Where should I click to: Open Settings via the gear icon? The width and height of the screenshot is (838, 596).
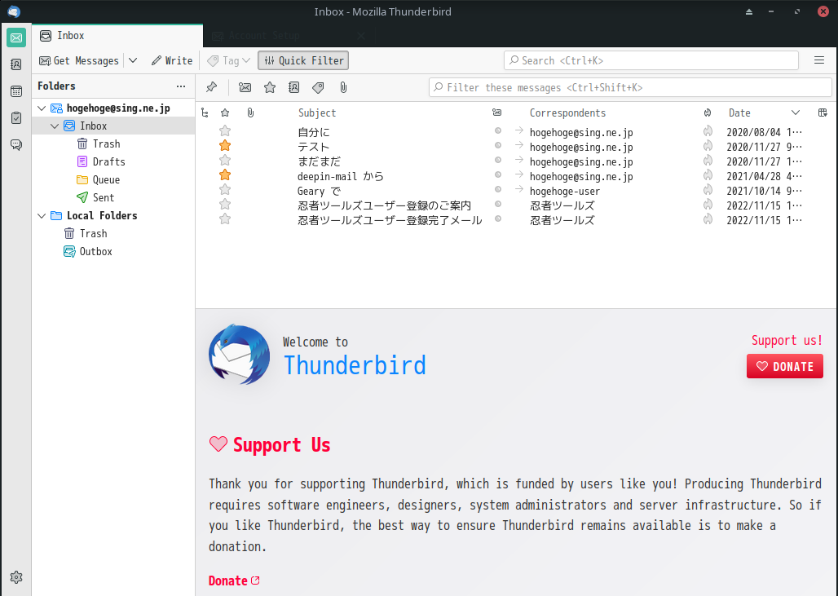[16, 577]
